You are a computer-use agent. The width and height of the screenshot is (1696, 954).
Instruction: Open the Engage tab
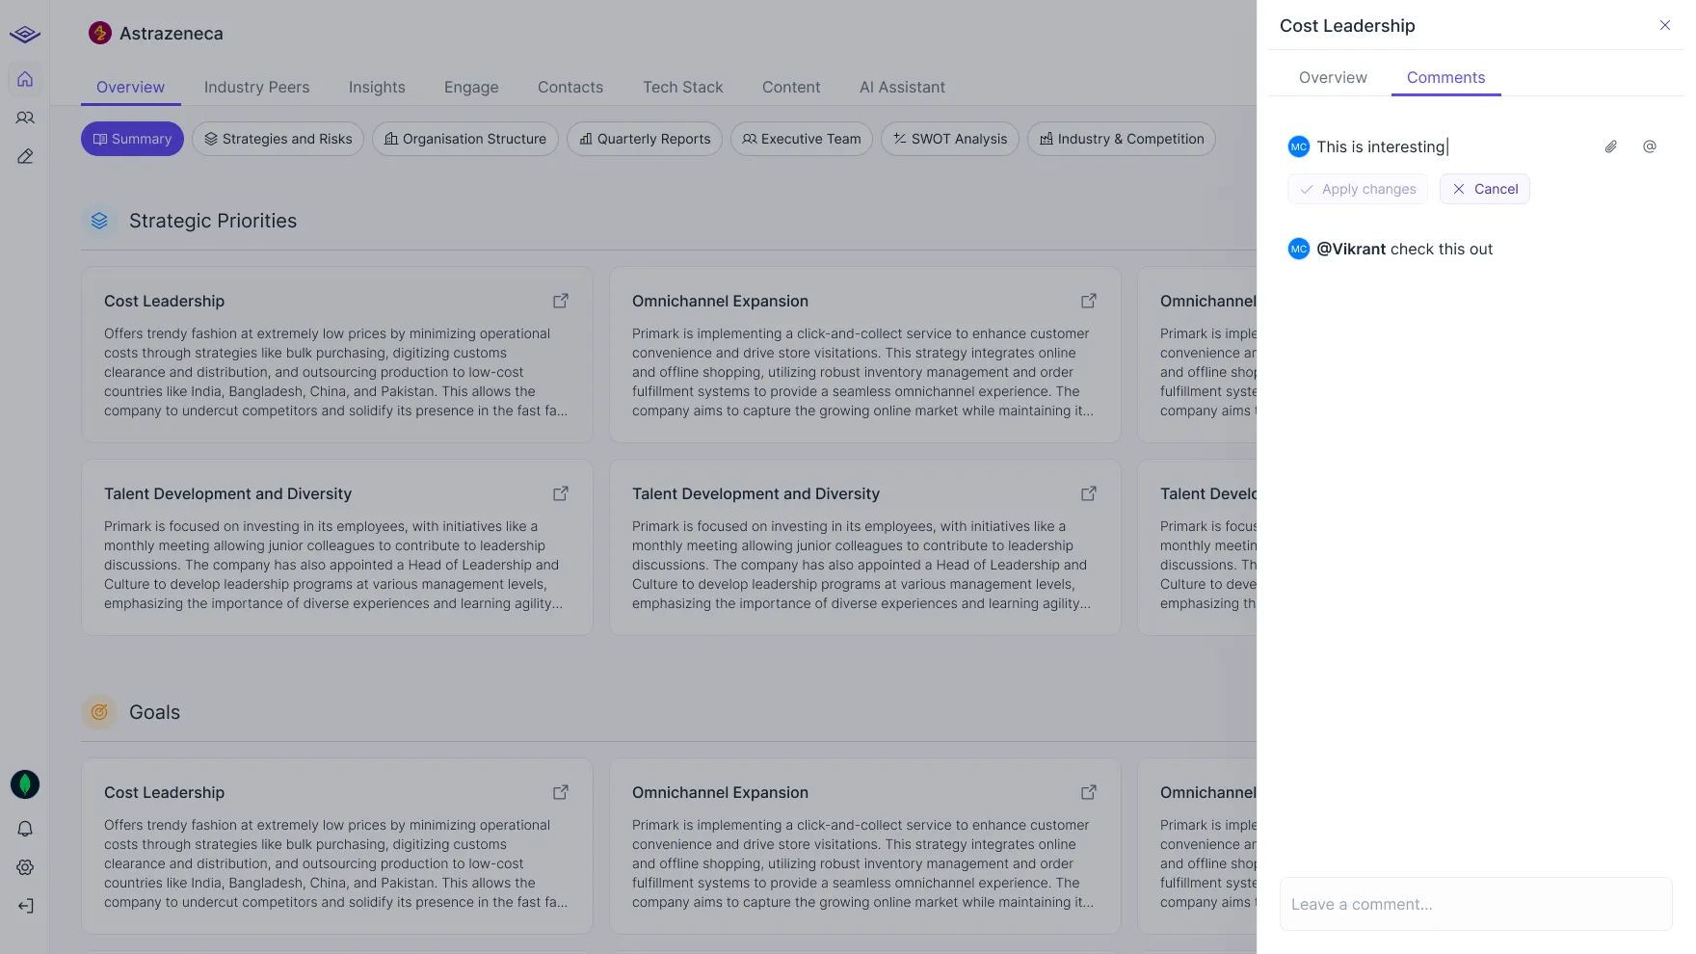pyautogui.click(x=471, y=87)
